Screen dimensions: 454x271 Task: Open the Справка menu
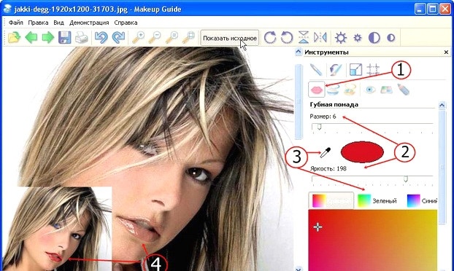pyautogui.click(x=126, y=23)
